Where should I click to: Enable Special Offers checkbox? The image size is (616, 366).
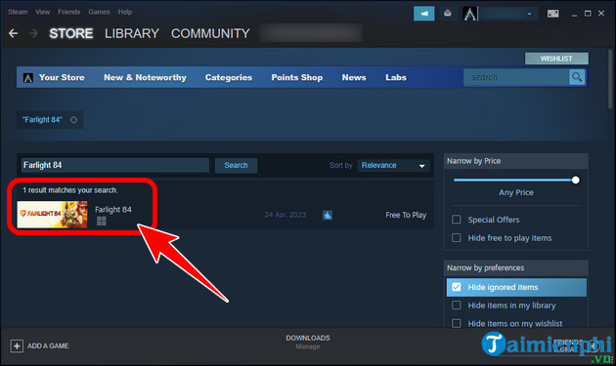click(x=456, y=220)
